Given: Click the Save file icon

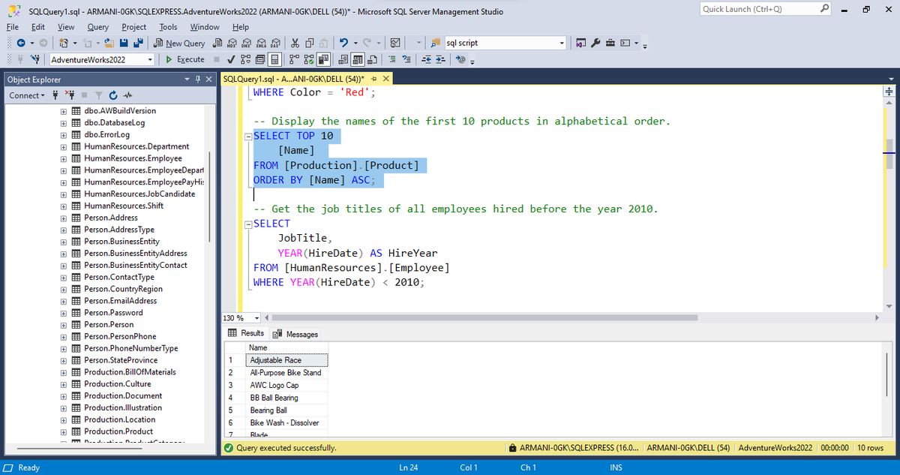Looking at the screenshot, I should click(x=124, y=43).
